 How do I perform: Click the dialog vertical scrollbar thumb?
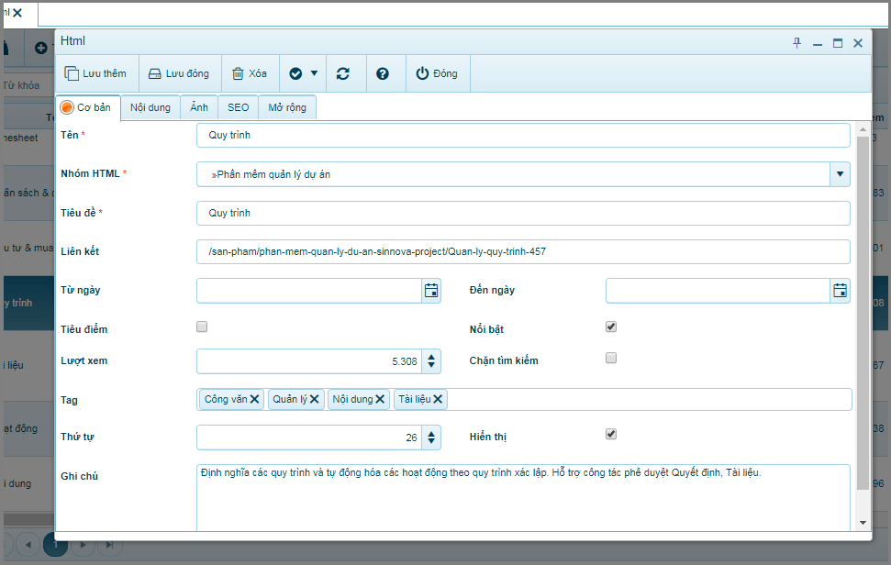(x=863, y=313)
